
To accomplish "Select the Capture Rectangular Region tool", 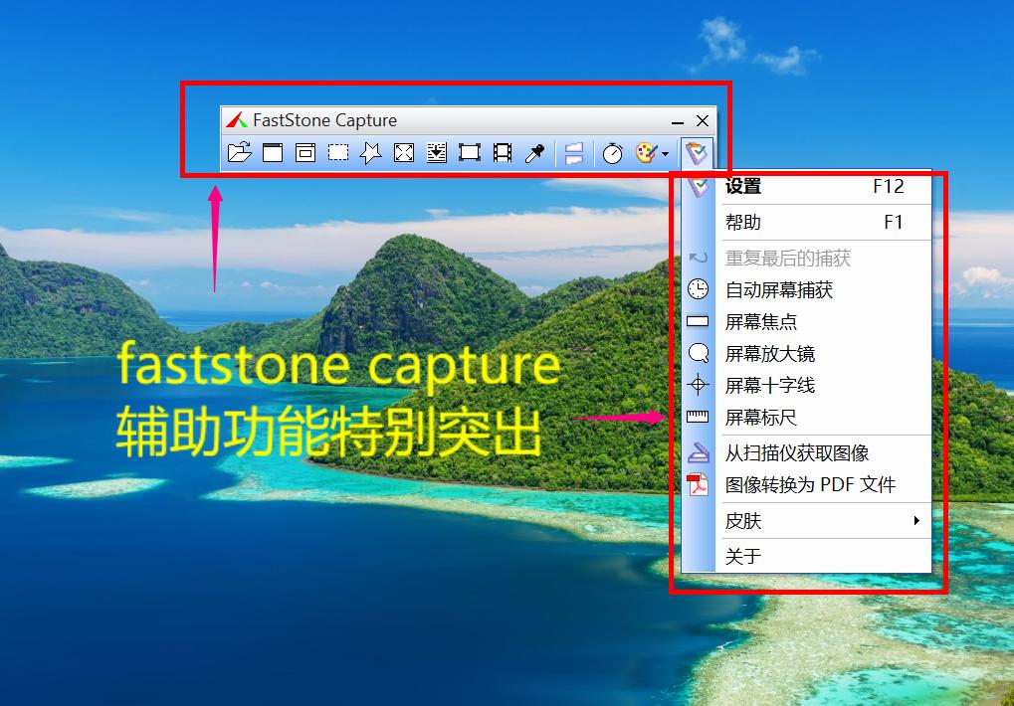I will click(x=338, y=152).
